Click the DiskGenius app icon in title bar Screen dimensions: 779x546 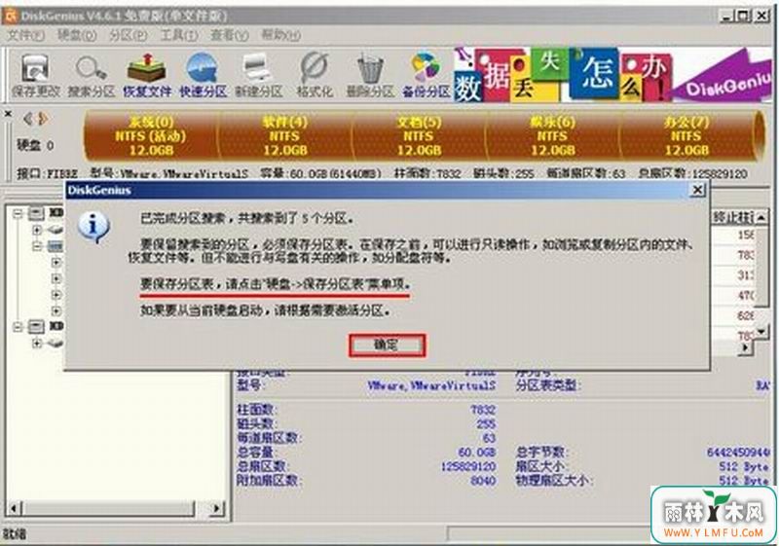[10, 16]
